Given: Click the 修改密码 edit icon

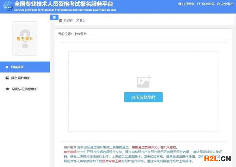Looking at the screenshot, I should 199,4.
